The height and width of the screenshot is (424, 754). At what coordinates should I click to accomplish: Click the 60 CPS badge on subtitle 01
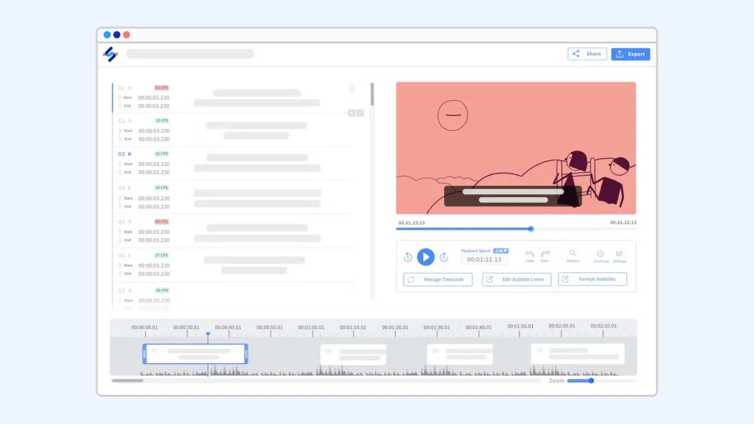tap(161, 88)
